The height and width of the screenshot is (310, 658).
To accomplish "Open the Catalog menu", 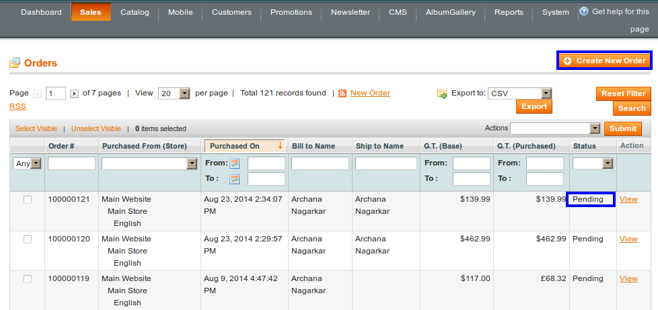I will (135, 12).
